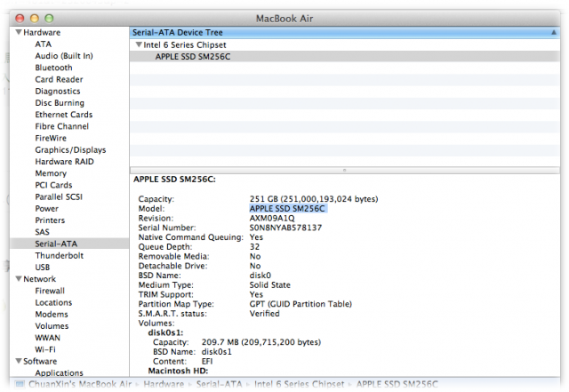569x392 pixels.
Task: Select PCI Cards in sidebar
Action: click(53, 185)
